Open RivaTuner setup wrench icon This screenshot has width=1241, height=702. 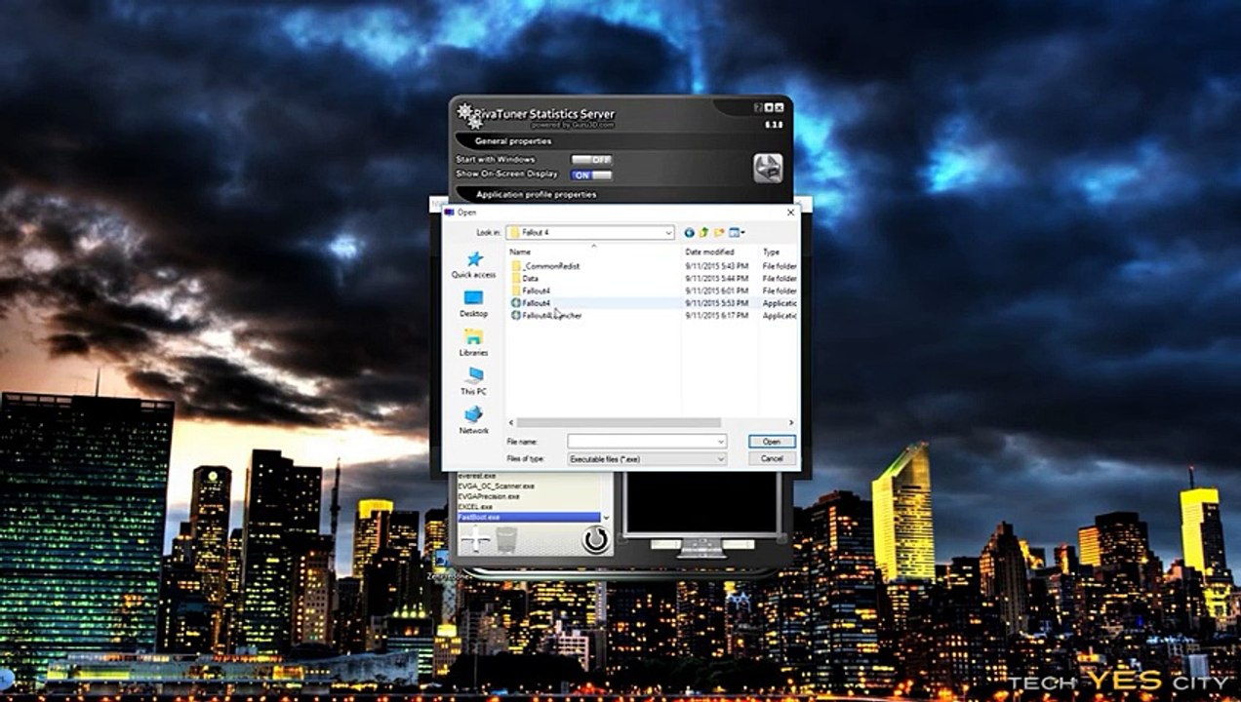pyautogui.click(x=768, y=168)
